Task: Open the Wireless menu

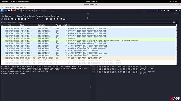Action: click(47, 16)
